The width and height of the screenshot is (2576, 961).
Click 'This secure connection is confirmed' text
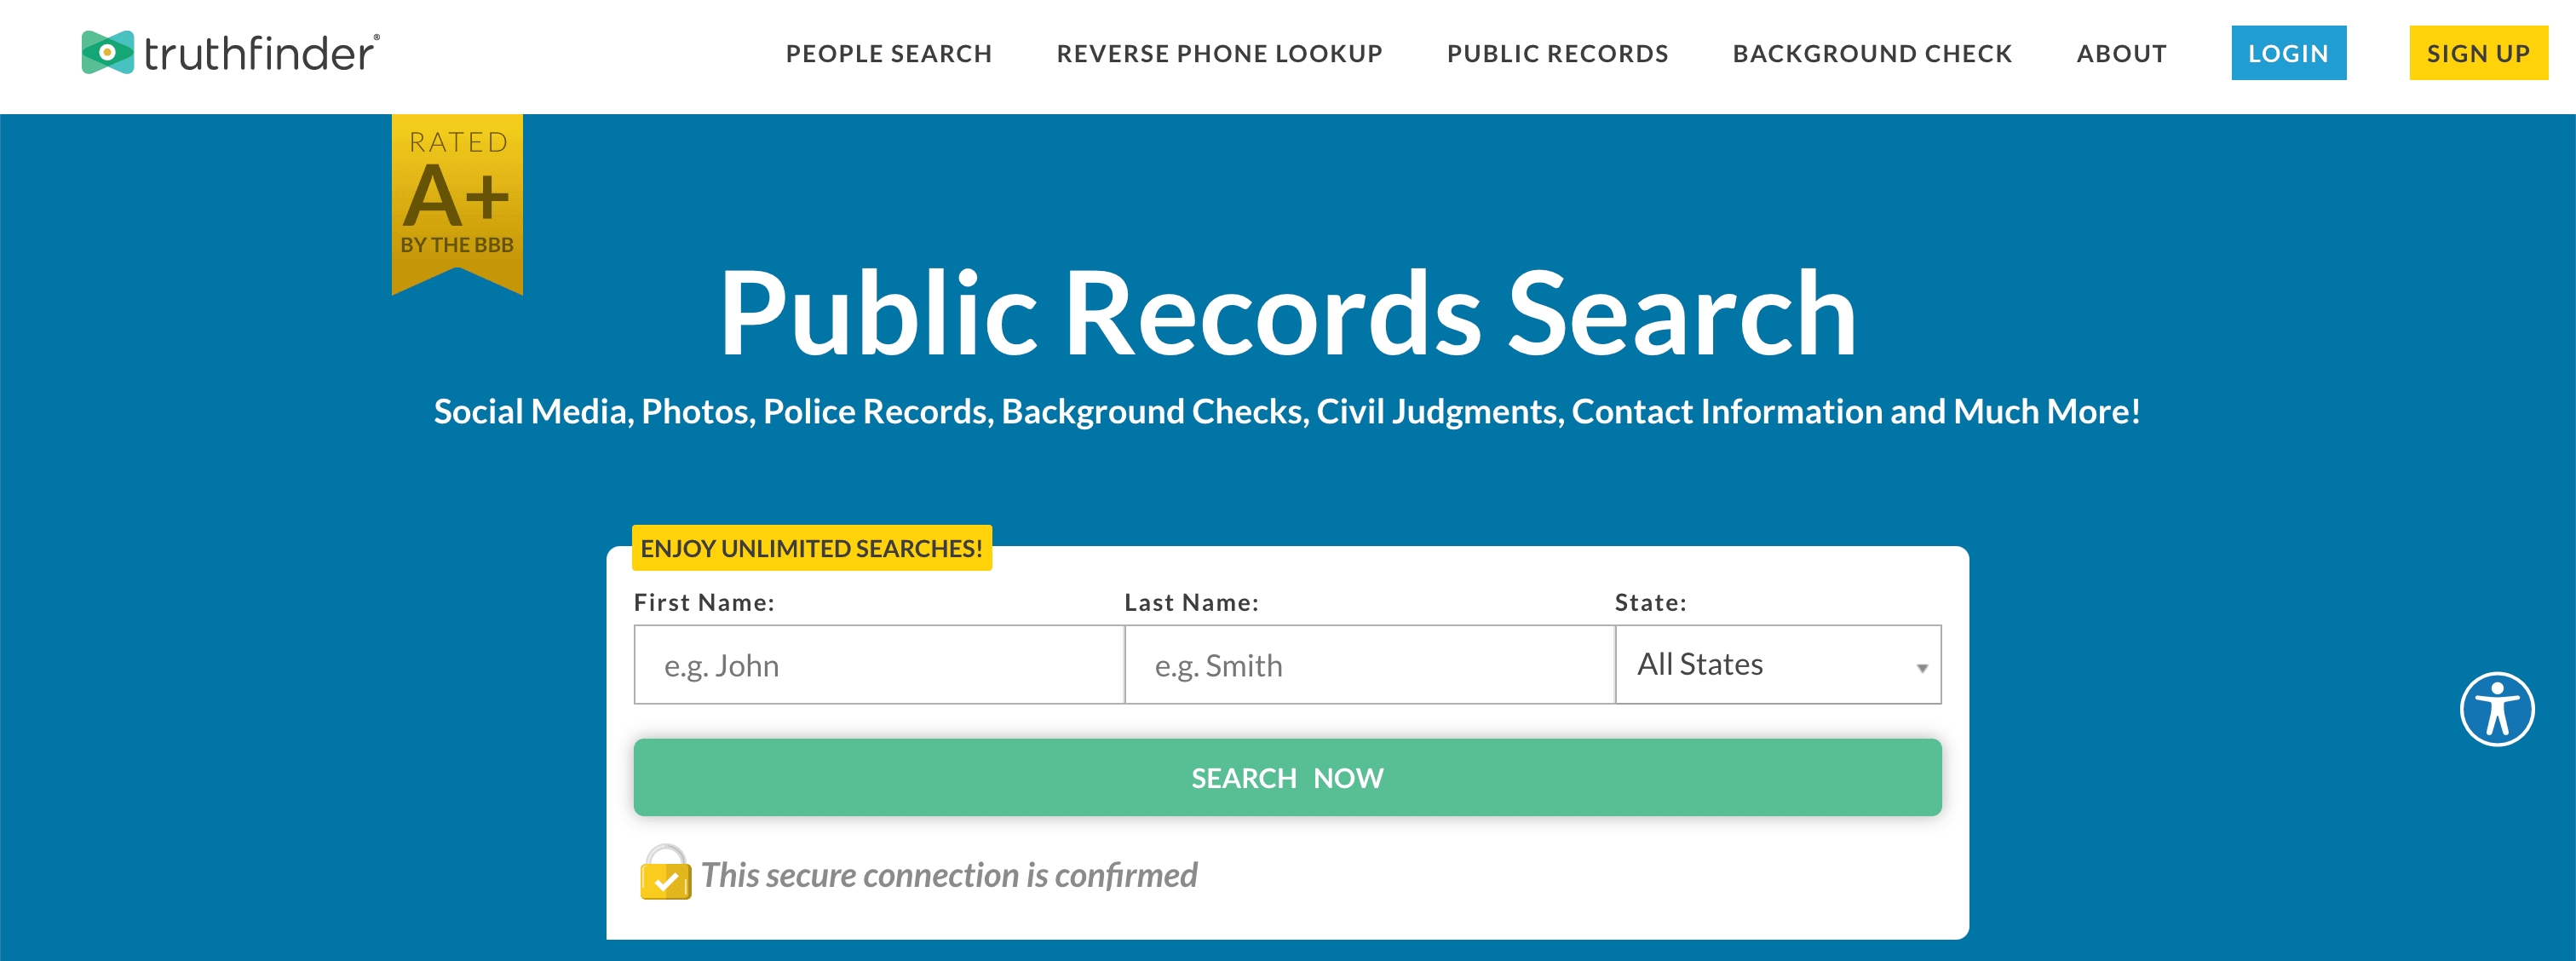coord(949,875)
